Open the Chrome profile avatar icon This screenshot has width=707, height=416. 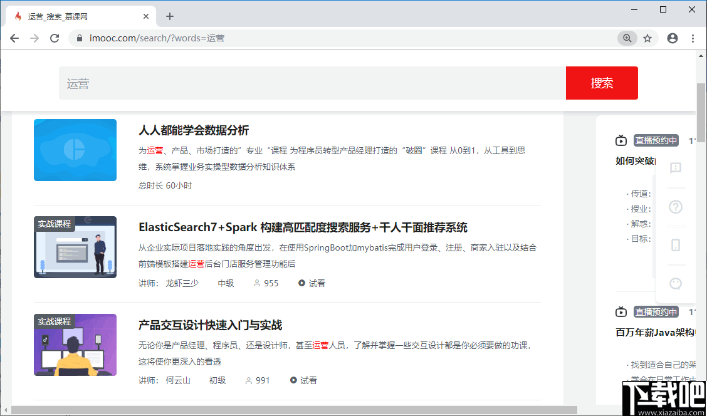[x=673, y=38]
